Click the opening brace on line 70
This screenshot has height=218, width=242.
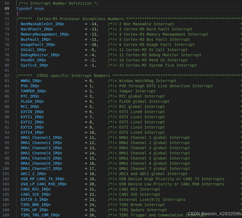click(x=17, y=14)
